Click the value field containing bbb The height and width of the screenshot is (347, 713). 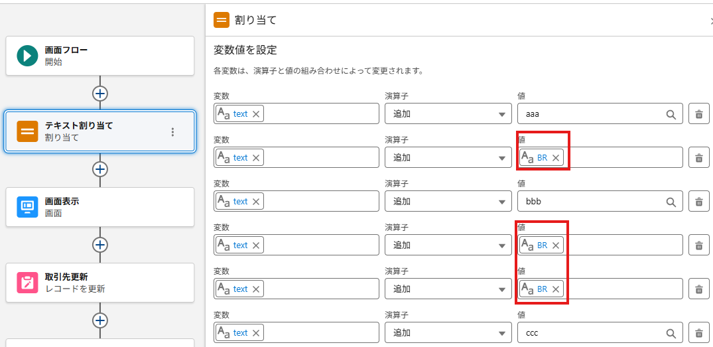[590, 202]
